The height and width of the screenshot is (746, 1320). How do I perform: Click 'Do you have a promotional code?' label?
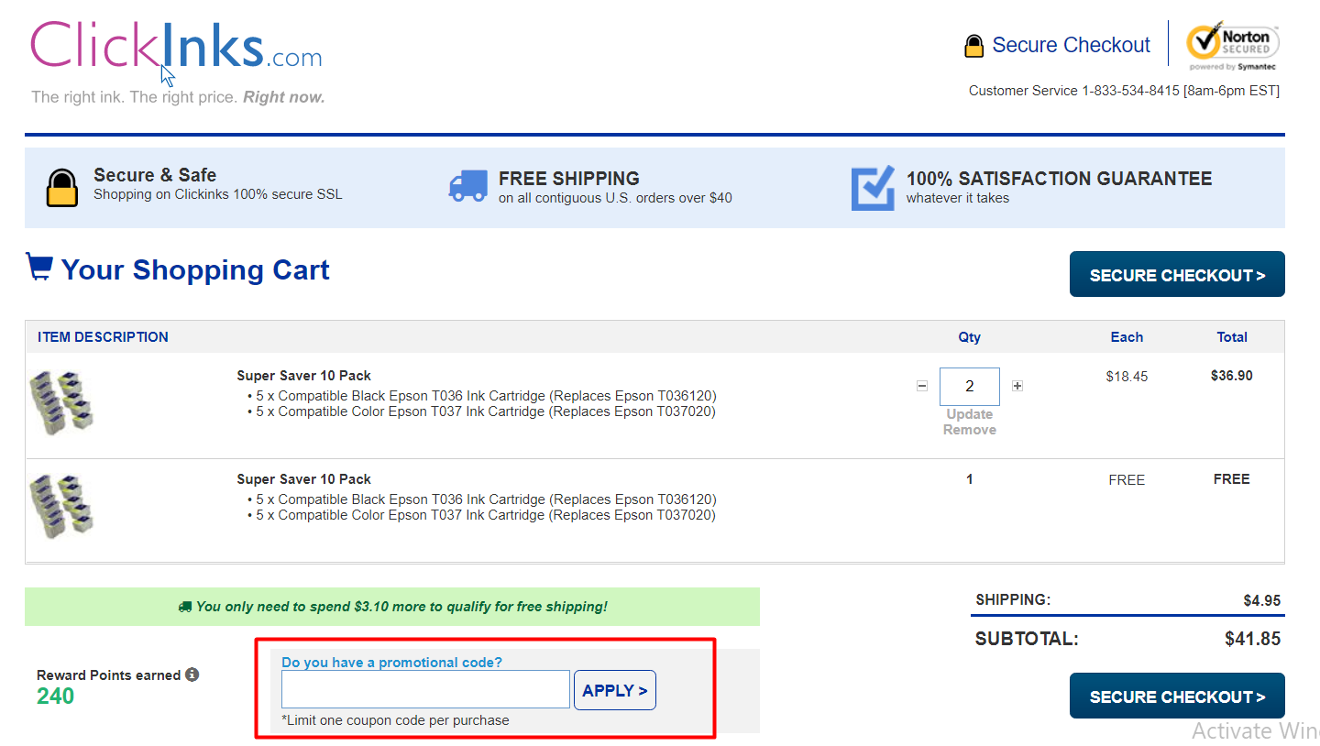391,662
